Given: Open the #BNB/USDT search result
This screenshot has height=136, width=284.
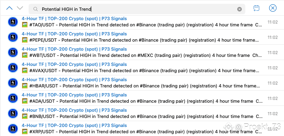Looking at the screenshot, I should tap(142, 114).
